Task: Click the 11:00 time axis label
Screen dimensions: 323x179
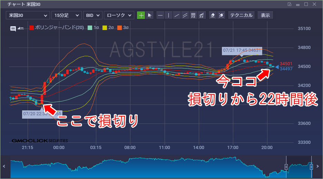Action: [164, 148]
